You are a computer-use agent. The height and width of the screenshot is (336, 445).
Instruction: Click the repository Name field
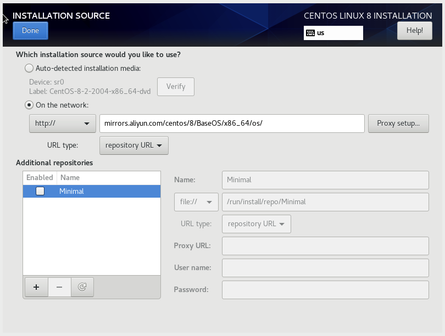[325, 180]
